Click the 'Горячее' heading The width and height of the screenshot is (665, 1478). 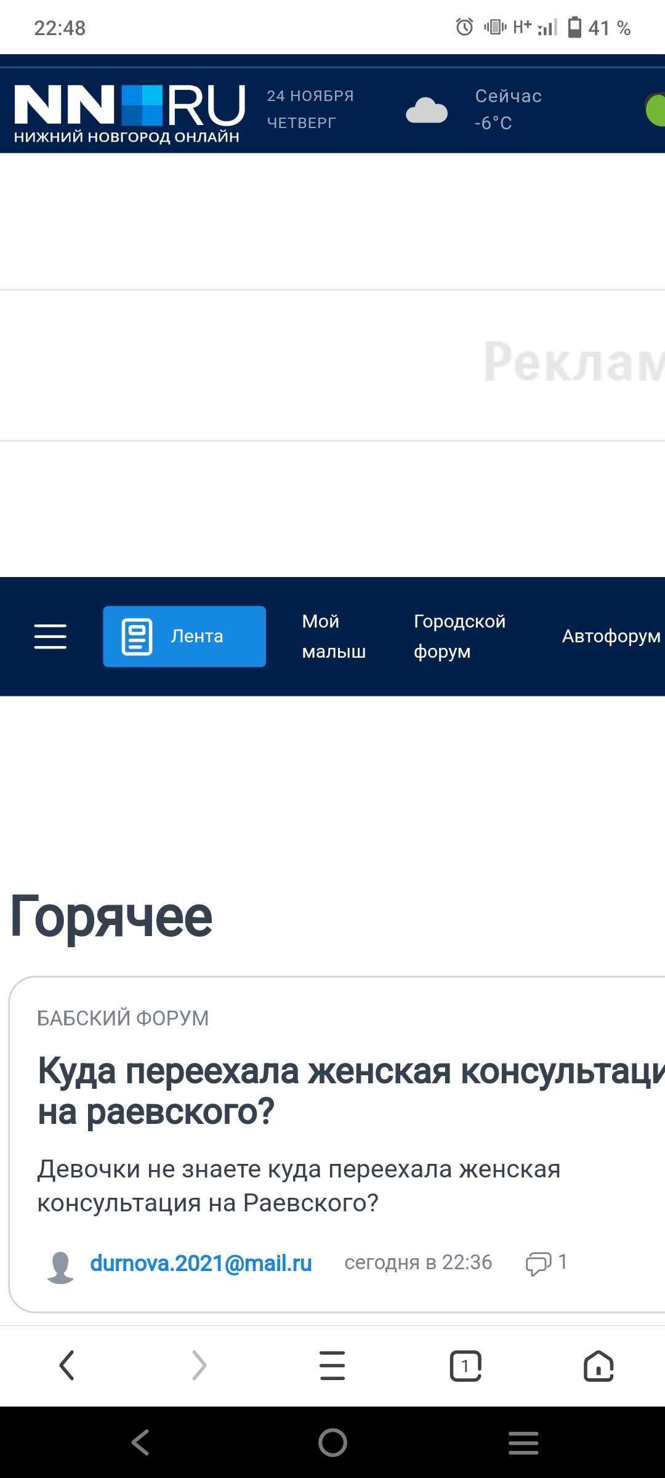111,917
